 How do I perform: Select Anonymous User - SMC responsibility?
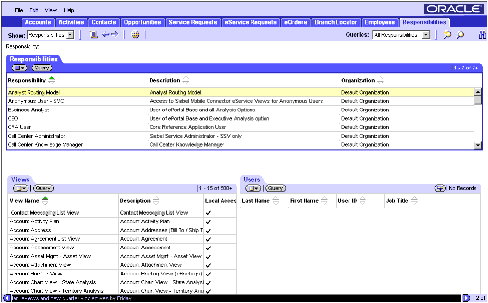[x=240, y=101]
